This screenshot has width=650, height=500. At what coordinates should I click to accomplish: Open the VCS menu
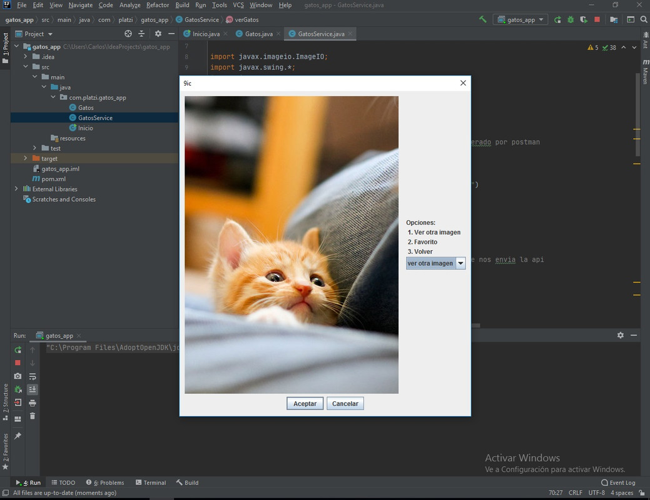(238, 5)
